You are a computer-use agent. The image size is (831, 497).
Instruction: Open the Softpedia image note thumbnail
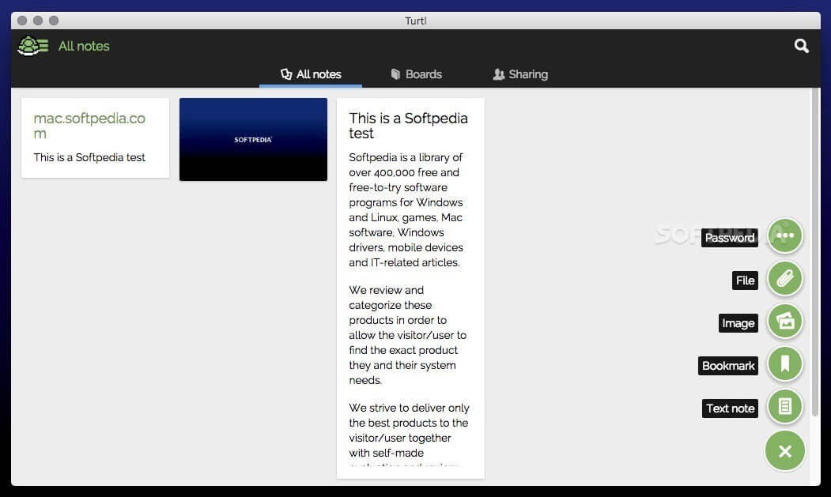pos(253,139)
